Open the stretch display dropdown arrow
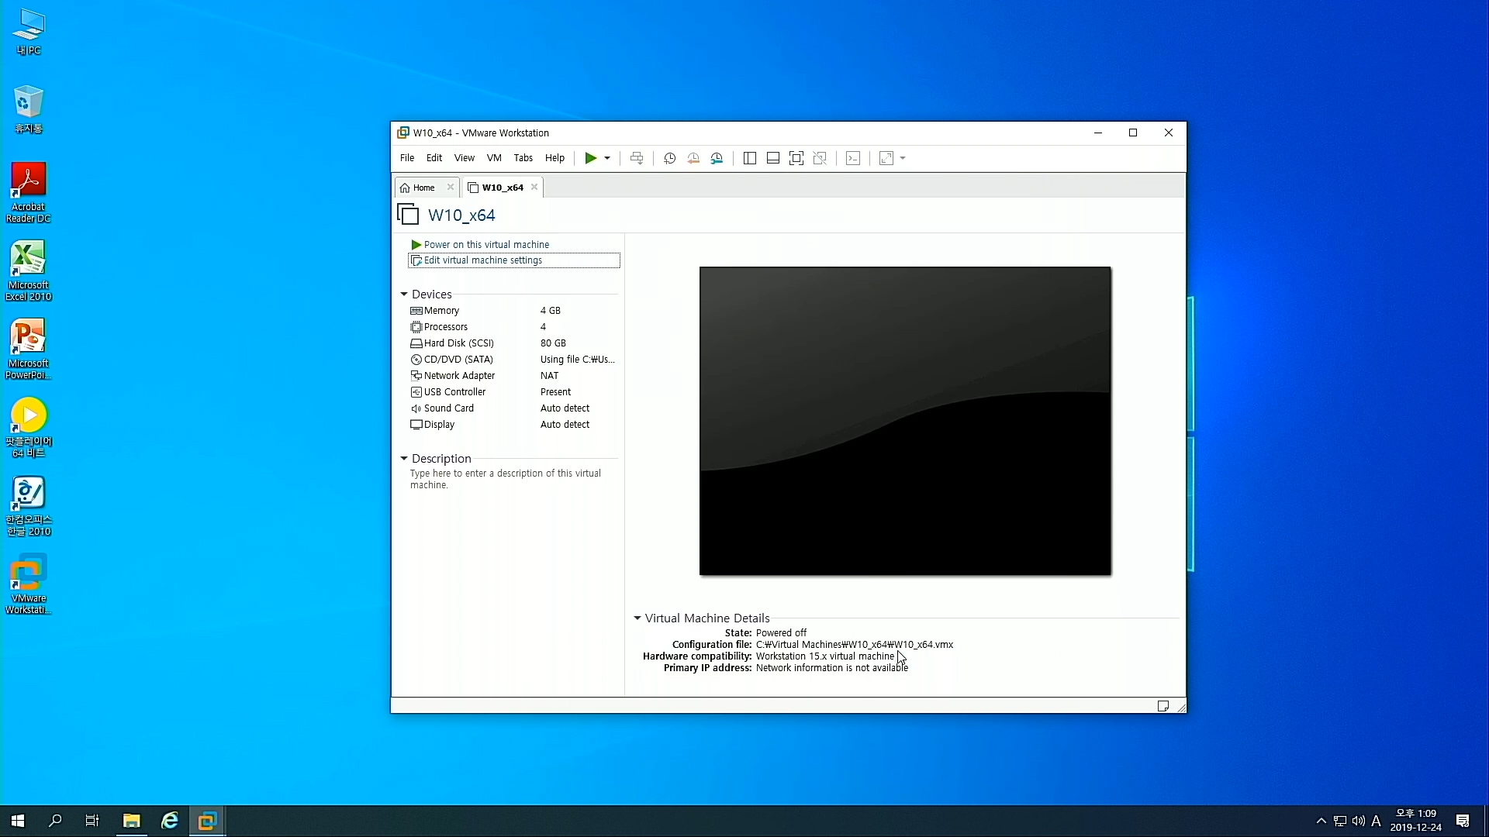 click(x=903, y=158)
